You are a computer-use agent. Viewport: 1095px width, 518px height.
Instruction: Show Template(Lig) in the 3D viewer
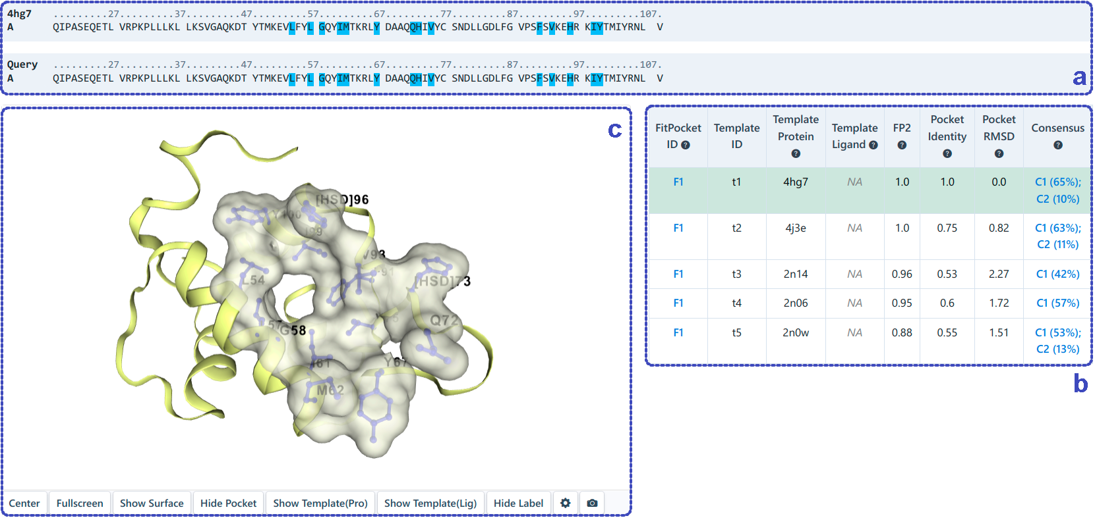pyautogui.click(x=430, y=503)
